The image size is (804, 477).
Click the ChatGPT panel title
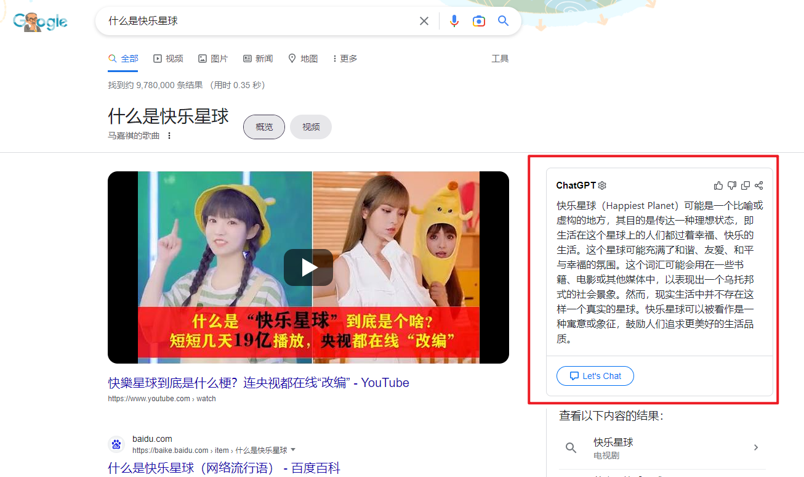pos(576,185)
